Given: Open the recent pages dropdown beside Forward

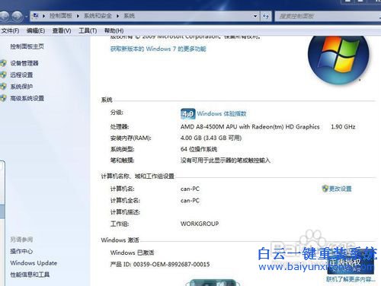Looking at the screenshot, I should click(x=26, y=17).
